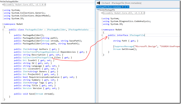Click System.Collections.Generic in left usings
181x104 pixels.
pyautogui.click(x=28, y=13)
